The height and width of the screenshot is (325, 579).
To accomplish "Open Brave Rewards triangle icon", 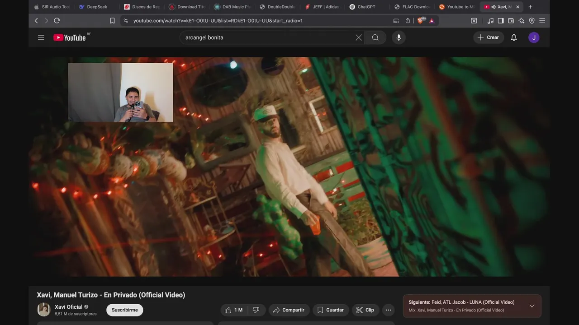I will 432,21.
